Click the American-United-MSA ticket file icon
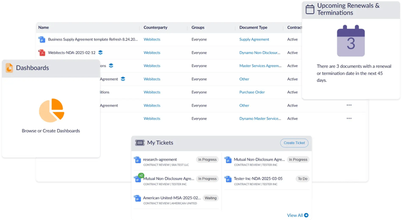This screenshot has width=402, height=220. point(137,198)
